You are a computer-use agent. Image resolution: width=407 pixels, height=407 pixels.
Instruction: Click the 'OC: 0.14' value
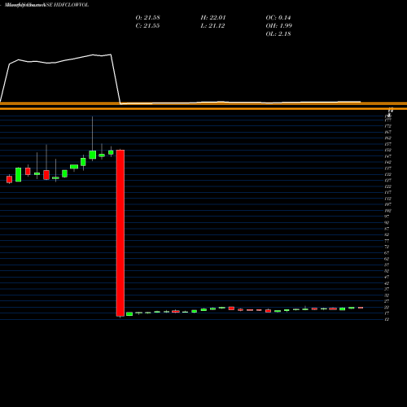point(278,17)
